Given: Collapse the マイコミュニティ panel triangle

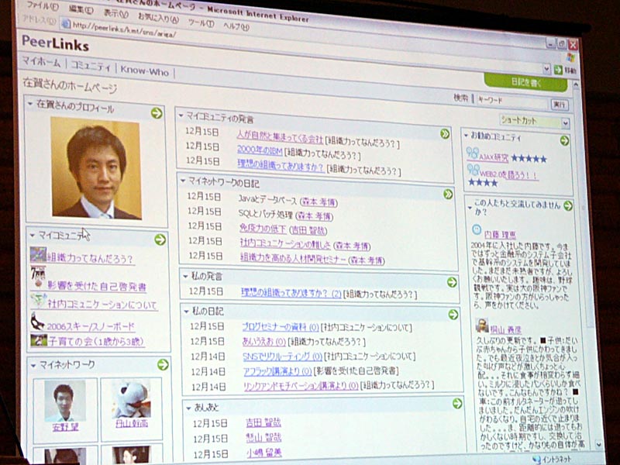Looking at the screenshot, I should coord(33,236).
